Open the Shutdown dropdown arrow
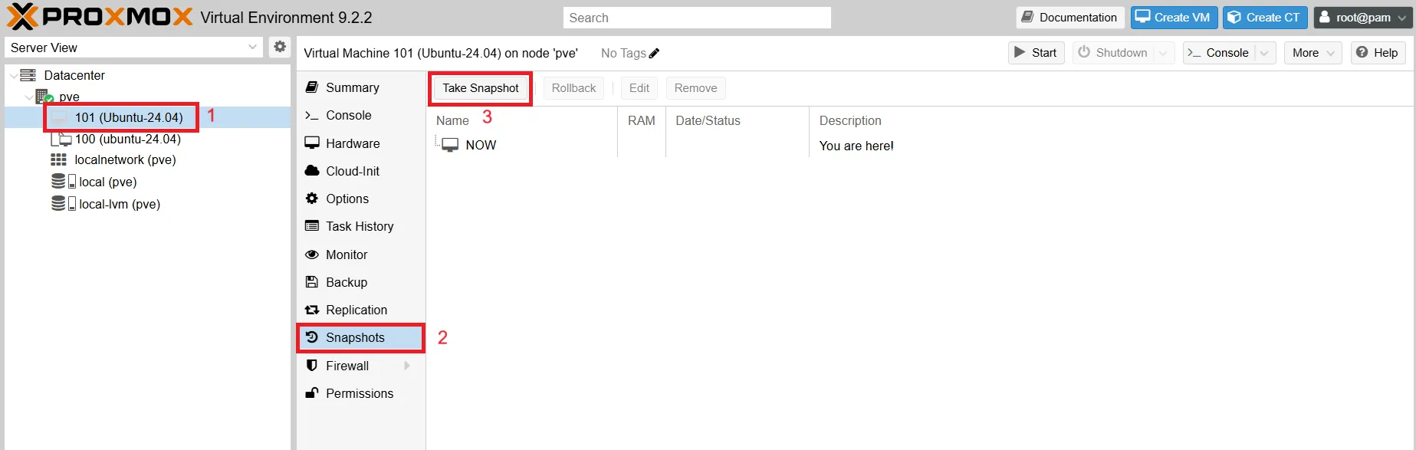 click(x=1163, y=53)
